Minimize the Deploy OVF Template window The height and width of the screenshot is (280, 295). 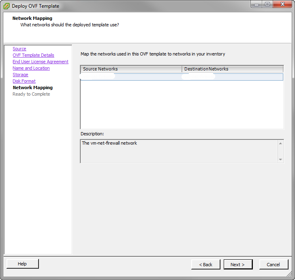[256, 4]
